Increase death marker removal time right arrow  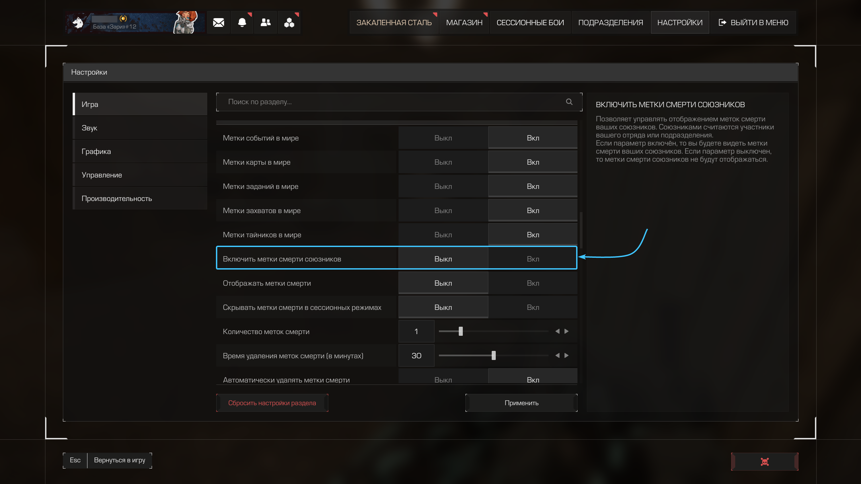pyautogui.click(x=566, y=356)
